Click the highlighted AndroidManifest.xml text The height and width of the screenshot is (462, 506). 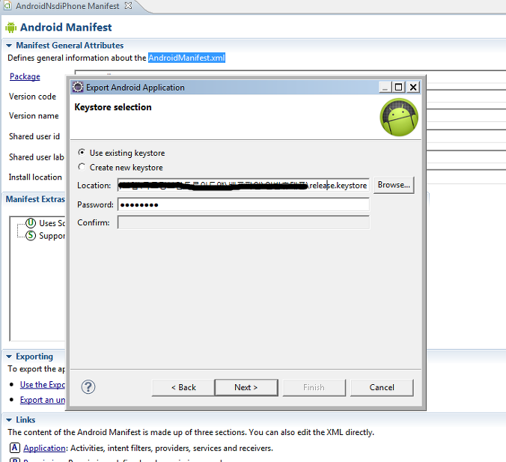tap(186, 58)
